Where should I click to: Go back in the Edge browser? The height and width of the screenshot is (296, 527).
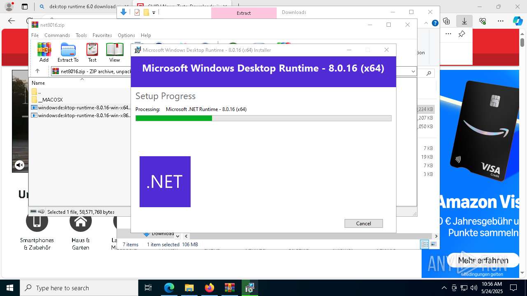[x=12, y=21]
